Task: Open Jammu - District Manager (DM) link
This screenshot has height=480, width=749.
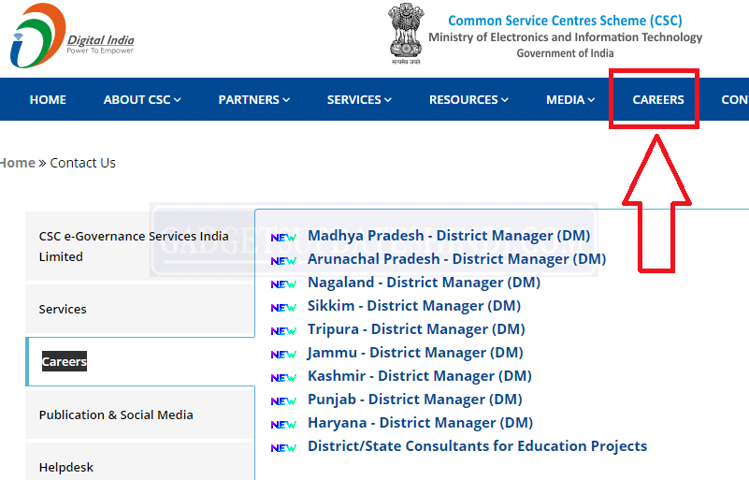Action: pos(415,353)
